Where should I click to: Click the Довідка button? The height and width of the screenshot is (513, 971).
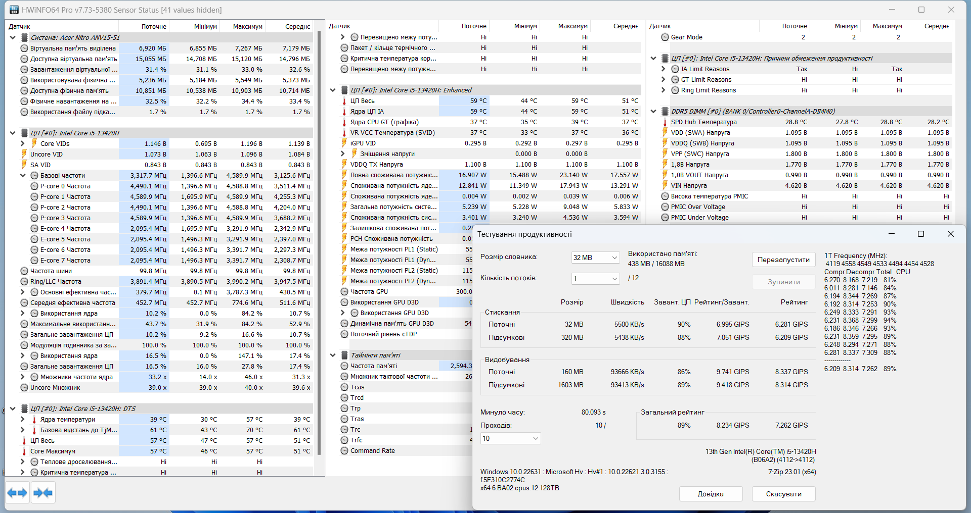(711, 494)
